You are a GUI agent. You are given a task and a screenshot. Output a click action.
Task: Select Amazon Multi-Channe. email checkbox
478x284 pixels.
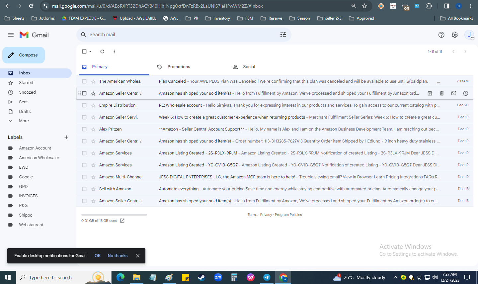coord(84,177)
